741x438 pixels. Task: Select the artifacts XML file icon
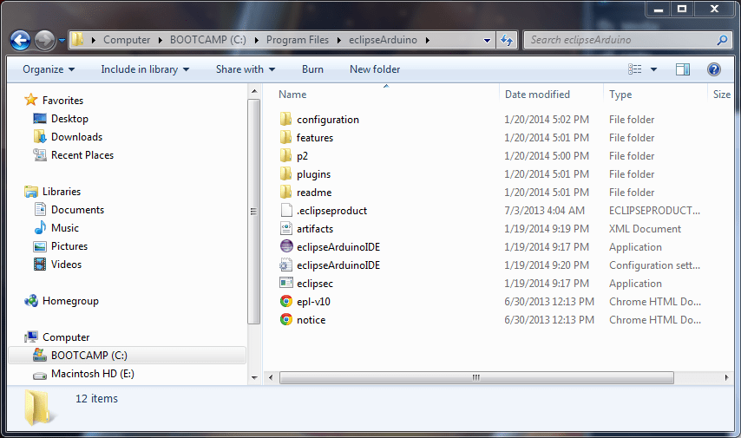pyautogui.click(x=286, y=229)
